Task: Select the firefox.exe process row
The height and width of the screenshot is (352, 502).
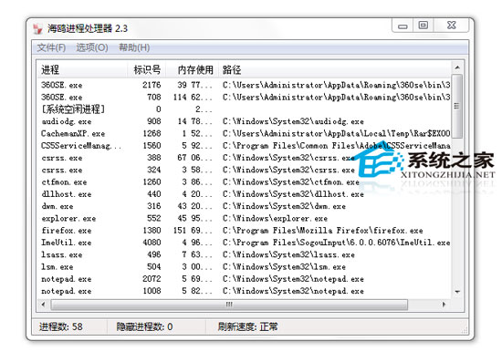Action: pyautogui.click(x=245, y=231)
